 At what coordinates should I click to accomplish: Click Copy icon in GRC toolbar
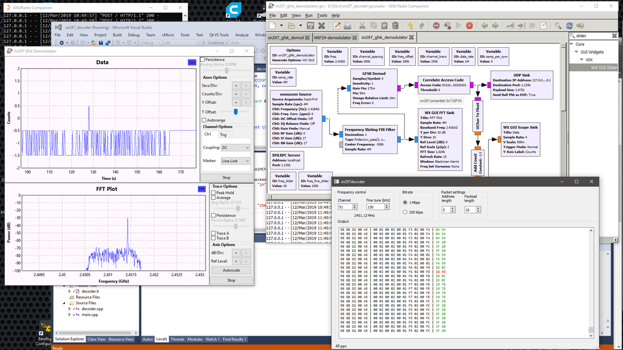coord(373,25)
